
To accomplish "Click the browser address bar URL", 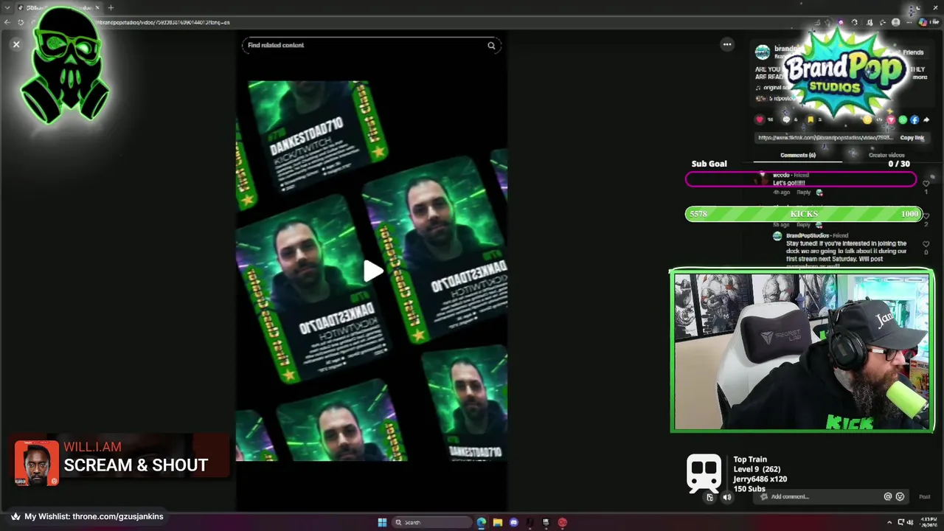I will pos(164,22).
